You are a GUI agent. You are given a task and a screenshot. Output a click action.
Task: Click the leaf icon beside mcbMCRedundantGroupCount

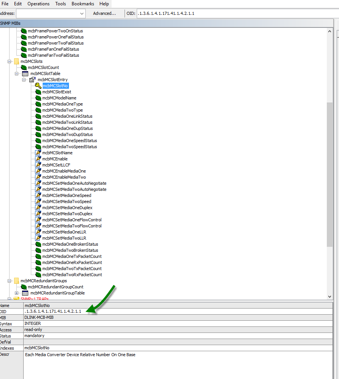[24, 287]
